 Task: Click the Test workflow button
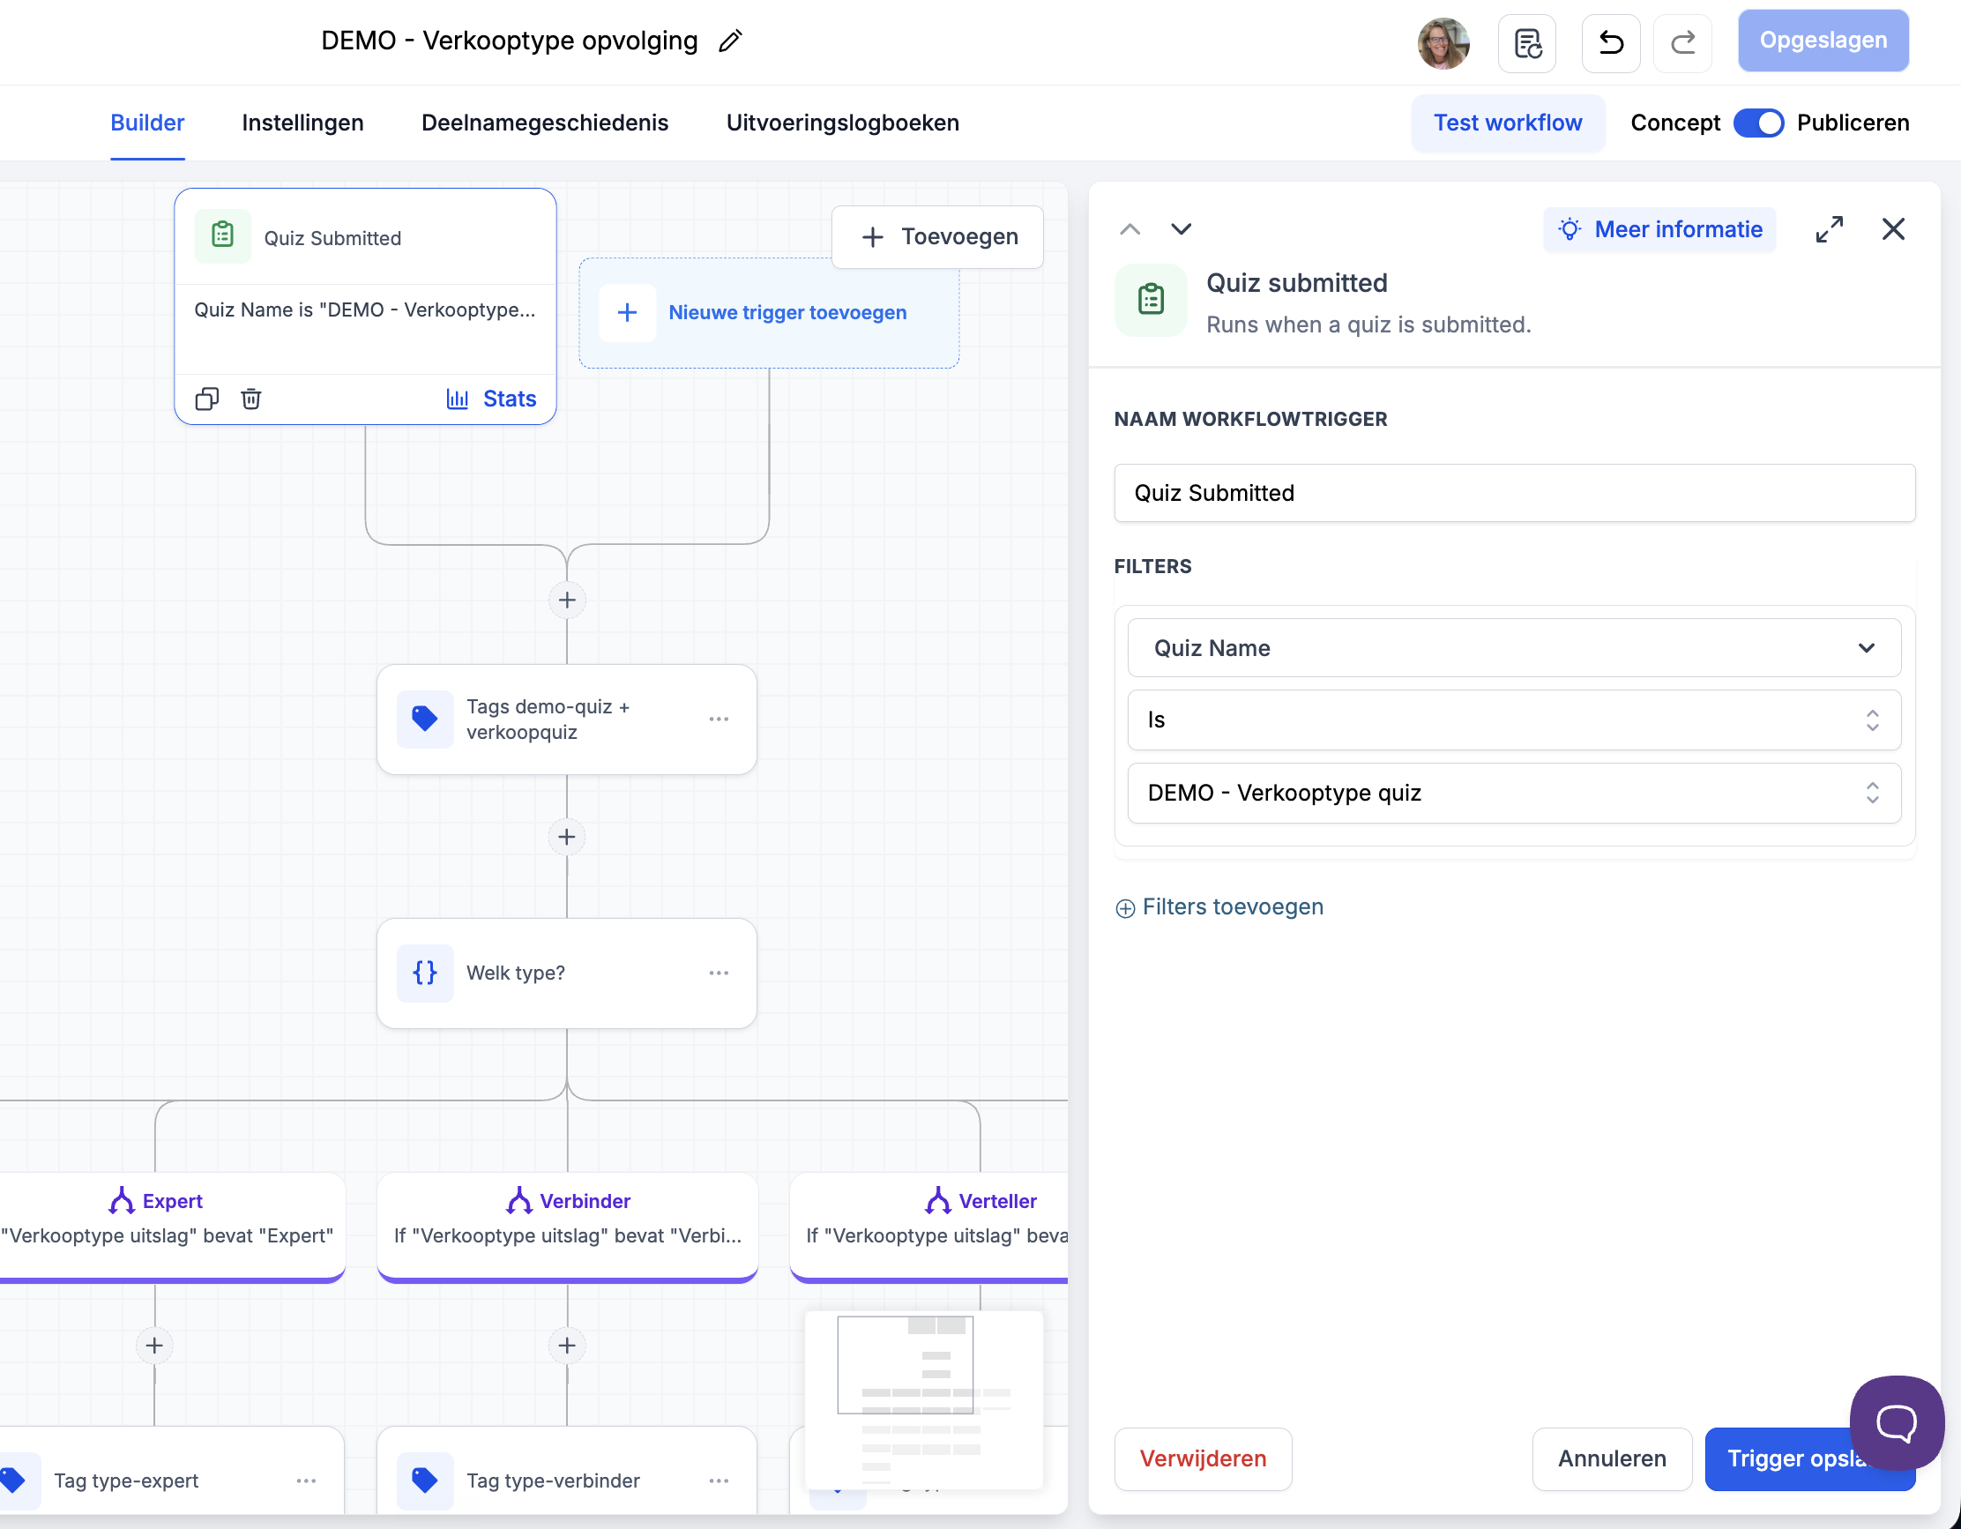[x=1508, y=123]
